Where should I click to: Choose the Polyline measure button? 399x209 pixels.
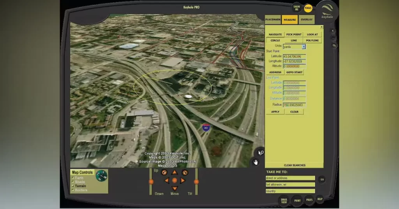pyautogui.click(x=312, y=40)
